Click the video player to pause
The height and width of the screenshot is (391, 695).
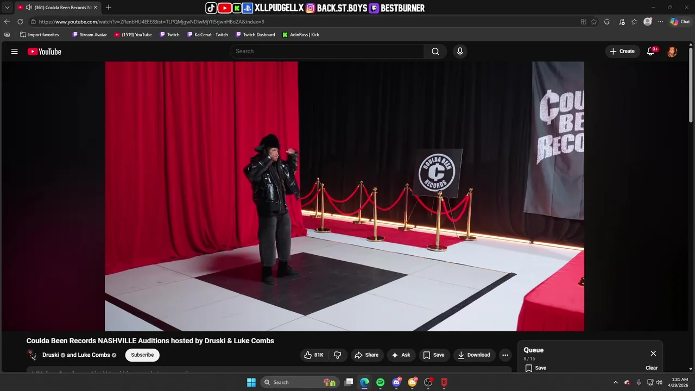click(x=344, y=196)
